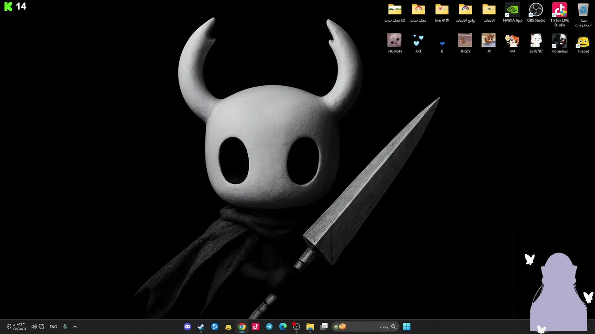Show hidden system tray icons
Image resolution: width=595 pixels, height=334 pixels.
click(75, 327)
